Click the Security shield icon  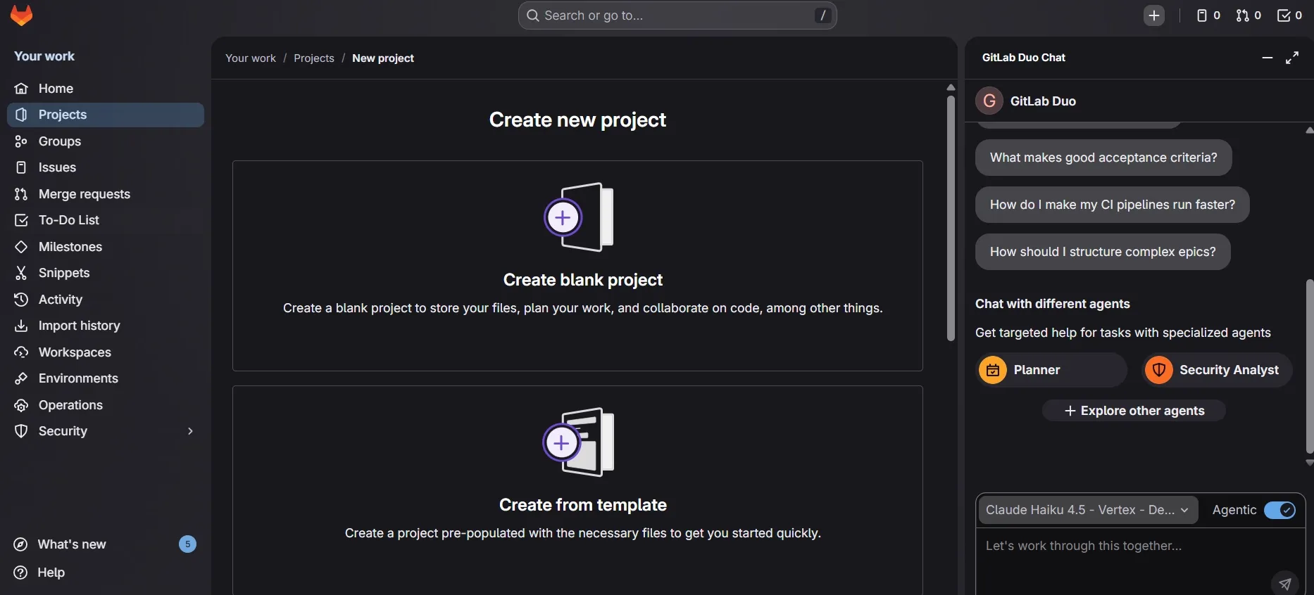21,431
